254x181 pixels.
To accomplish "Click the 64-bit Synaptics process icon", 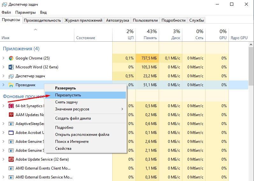I will tap(11, 106).
